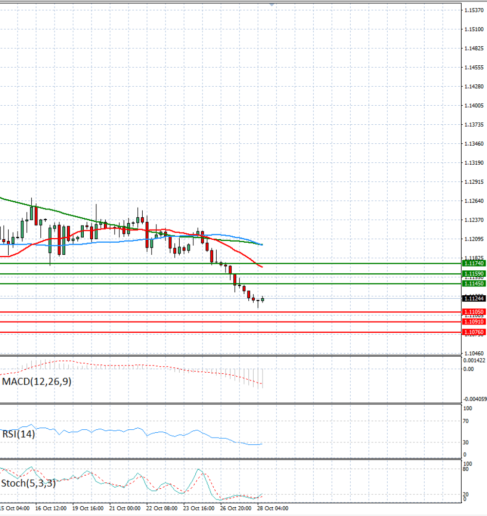
Task: Select the red 1.10760 support price label
Action: (474, 332)
